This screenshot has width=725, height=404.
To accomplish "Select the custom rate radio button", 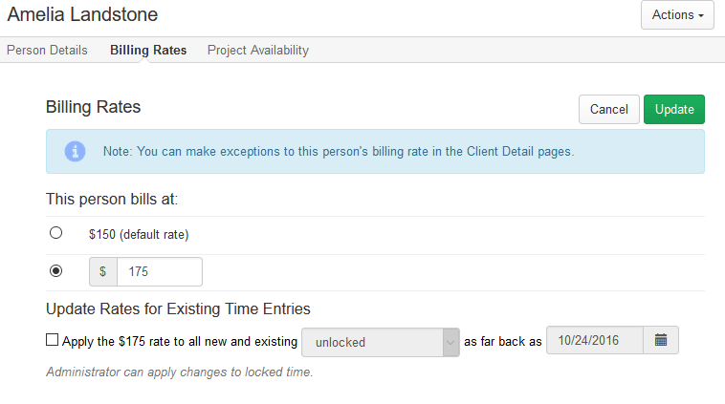I will [55, 270].
